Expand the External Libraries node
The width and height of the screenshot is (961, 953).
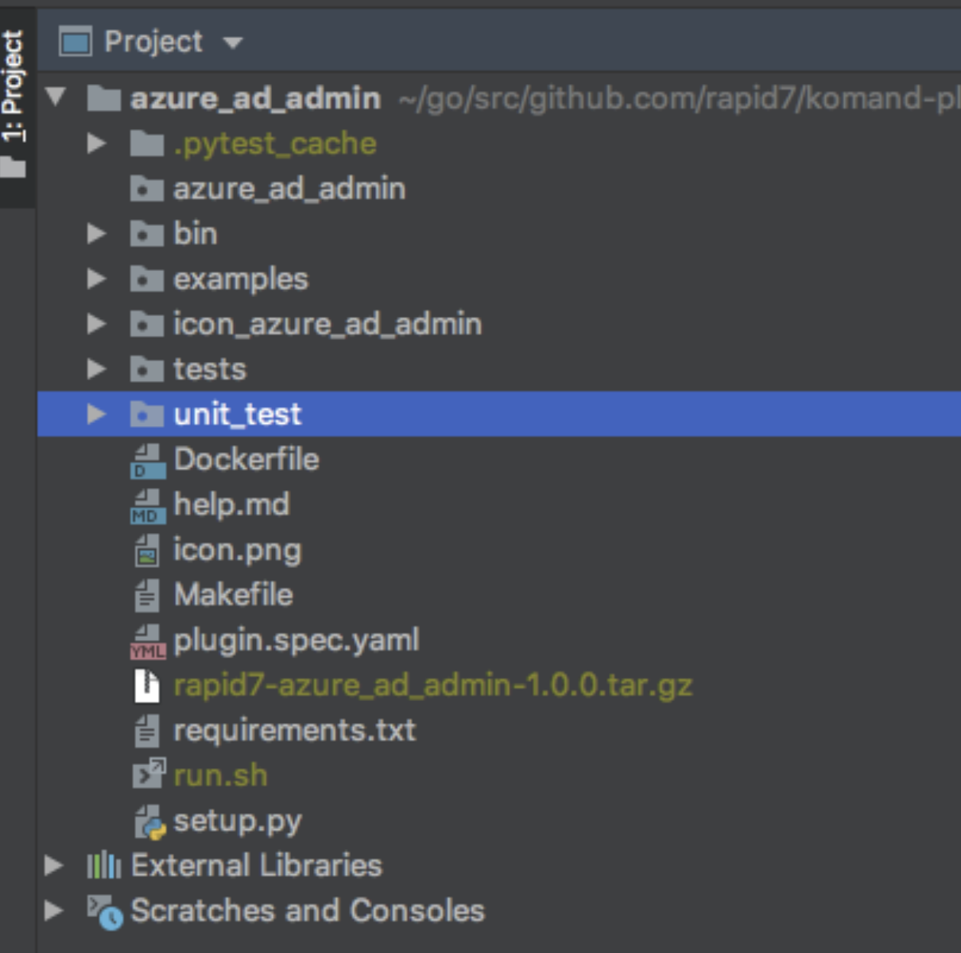point(53,865)
